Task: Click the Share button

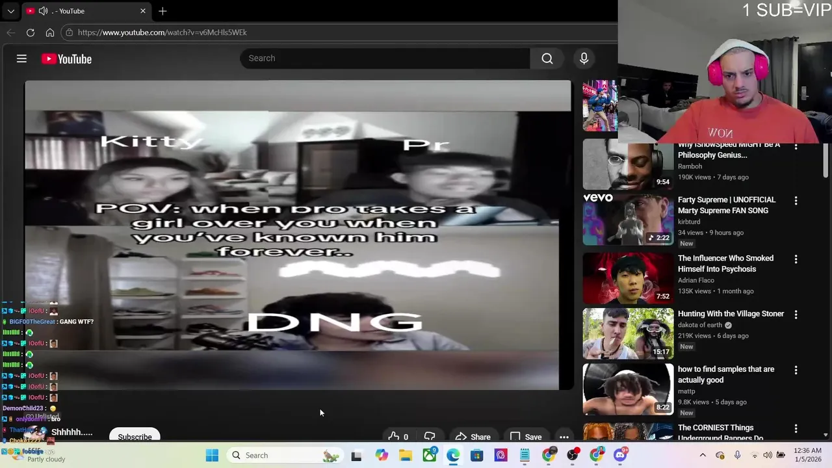Action: [473, 437]
